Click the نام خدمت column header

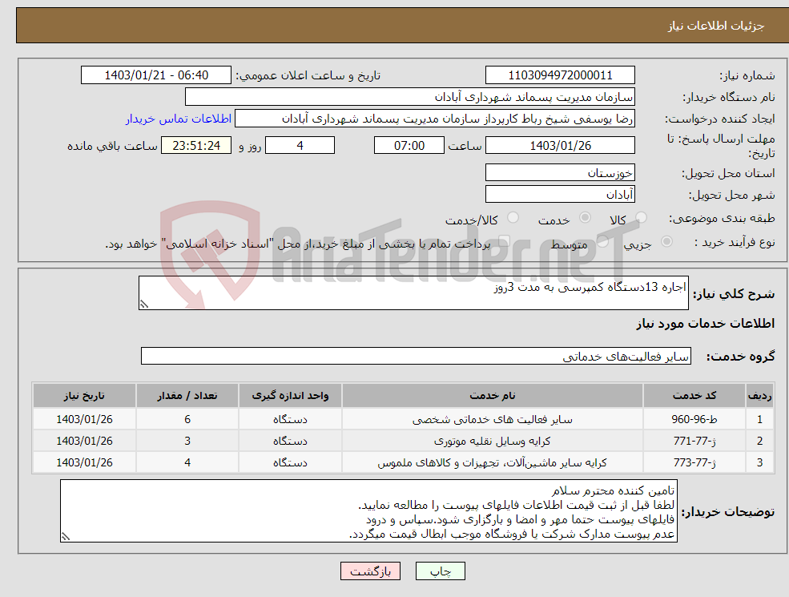pos(493,396)
